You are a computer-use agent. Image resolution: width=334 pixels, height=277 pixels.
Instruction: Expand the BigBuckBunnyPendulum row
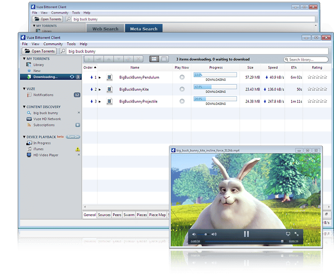(100, 77)
